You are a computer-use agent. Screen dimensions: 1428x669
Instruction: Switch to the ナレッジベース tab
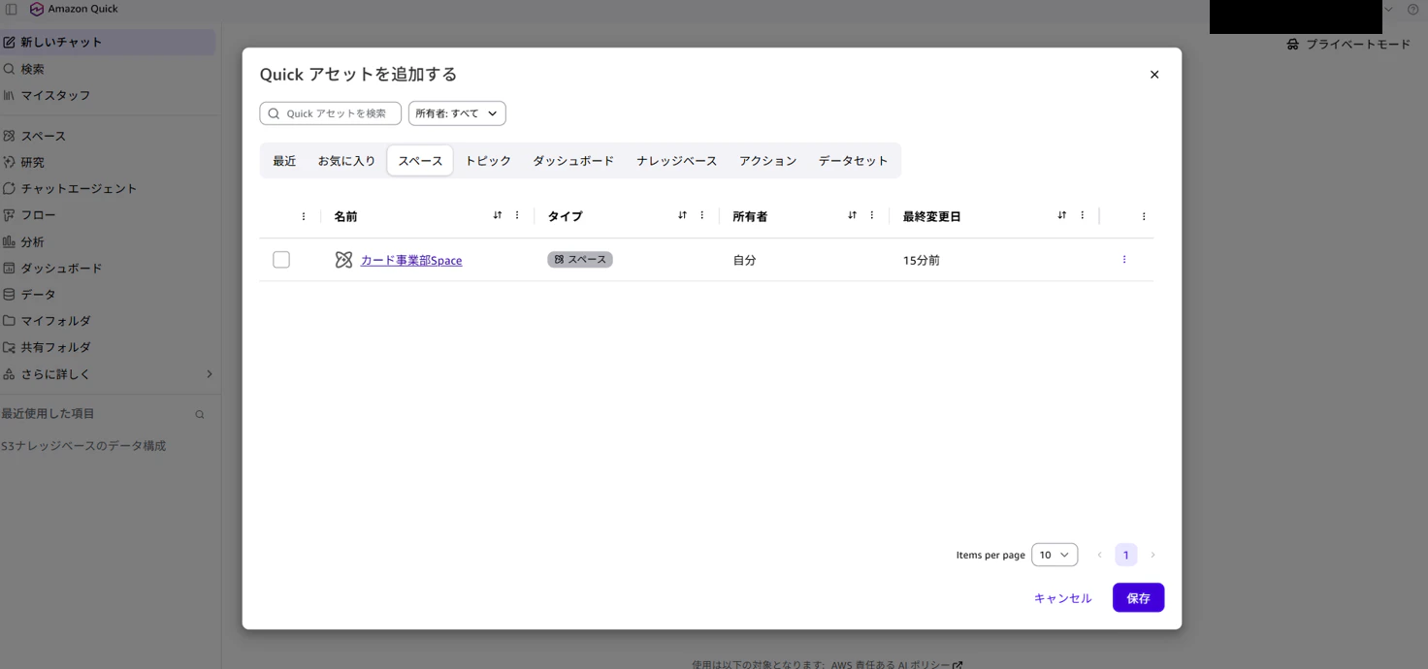[x=677, y=161]
